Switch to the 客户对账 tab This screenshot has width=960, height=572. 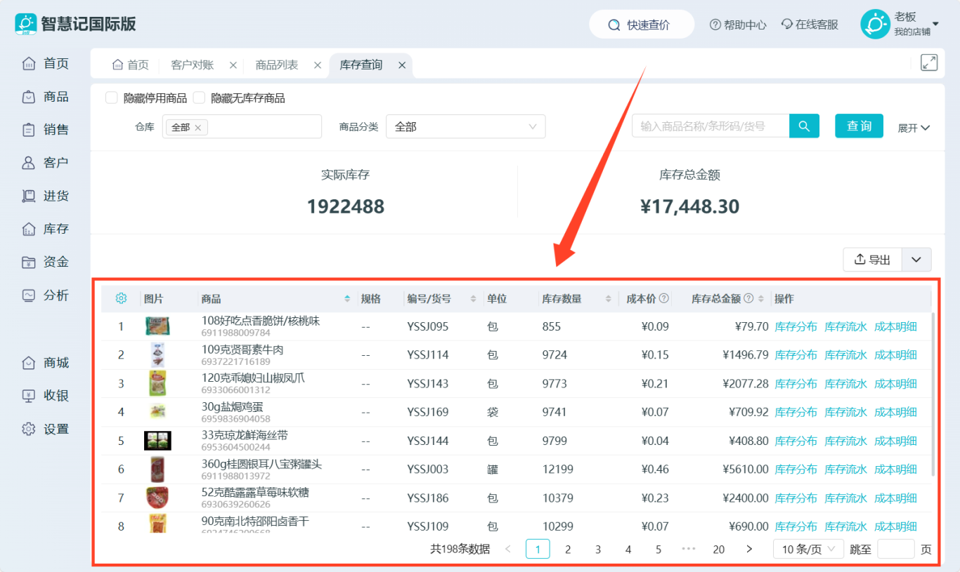pyautogui.click(x=193, y=65)
